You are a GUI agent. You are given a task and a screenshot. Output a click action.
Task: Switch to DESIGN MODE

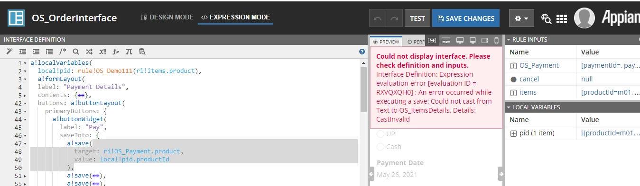pyautogui.click(x=167, y=18)
